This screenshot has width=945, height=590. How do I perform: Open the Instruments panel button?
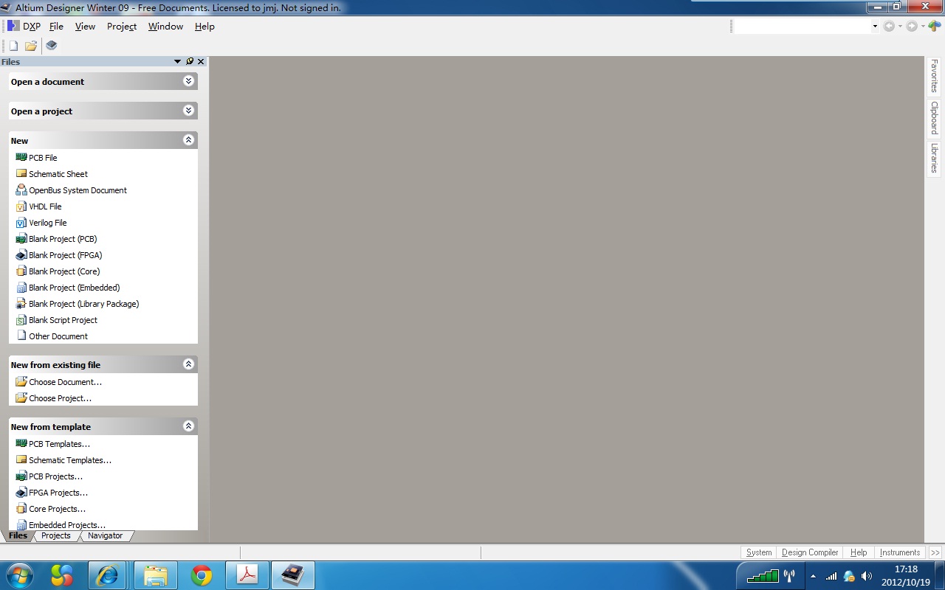pyautogui.click(x=900, y=552)
